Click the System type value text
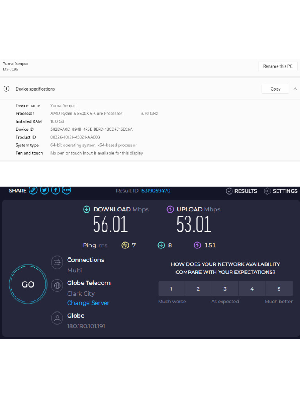300x400 pixels. pyautogui.click(x=93, y=145)
